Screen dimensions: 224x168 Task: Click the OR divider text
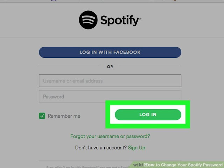pyautogui.click(x=110, y=67)
